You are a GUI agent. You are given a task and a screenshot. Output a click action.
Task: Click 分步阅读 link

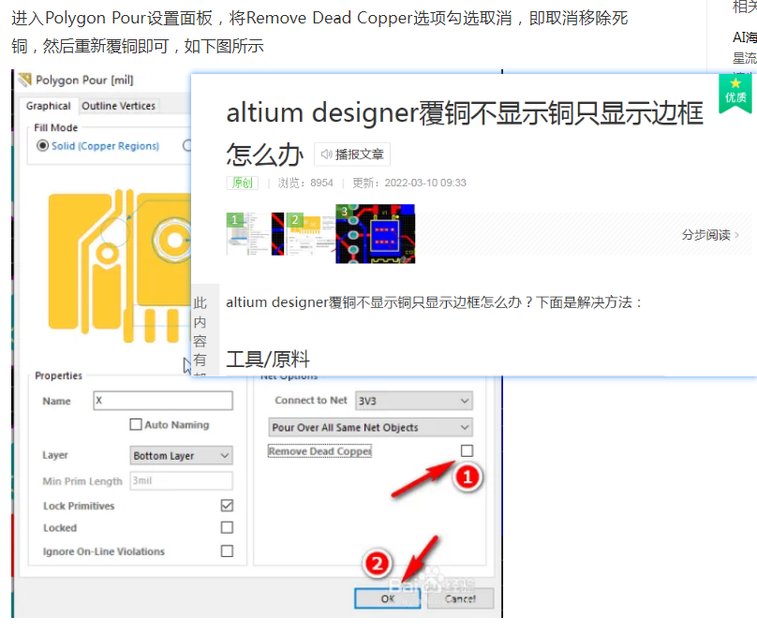pos(710,235)
